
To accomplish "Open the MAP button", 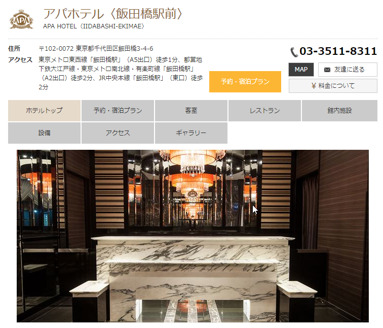I will click(x=301, y=70).
